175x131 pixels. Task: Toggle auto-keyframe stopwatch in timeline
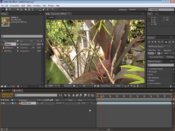[89, 95]
